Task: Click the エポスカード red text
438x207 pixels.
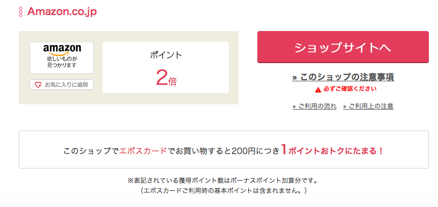Action: coord(143,151)
